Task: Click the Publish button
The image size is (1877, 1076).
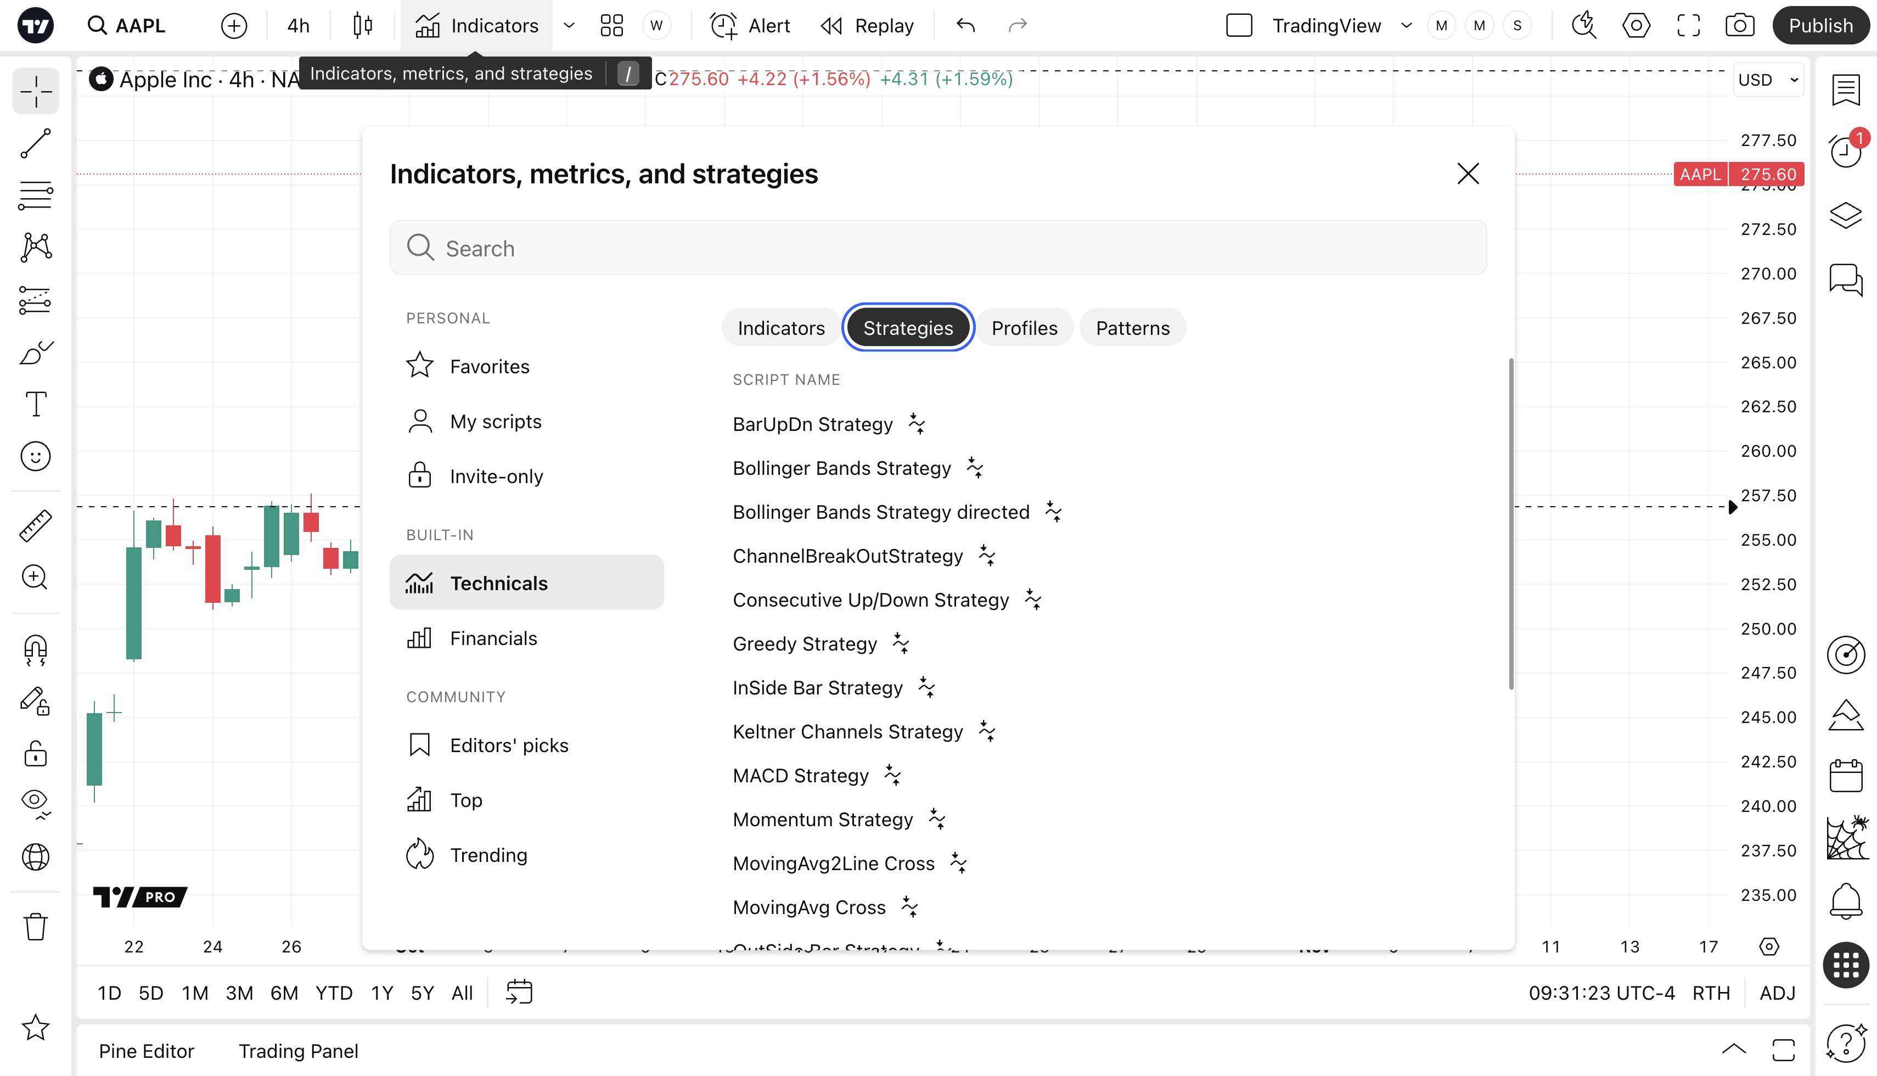Action: click(1820, 26)
